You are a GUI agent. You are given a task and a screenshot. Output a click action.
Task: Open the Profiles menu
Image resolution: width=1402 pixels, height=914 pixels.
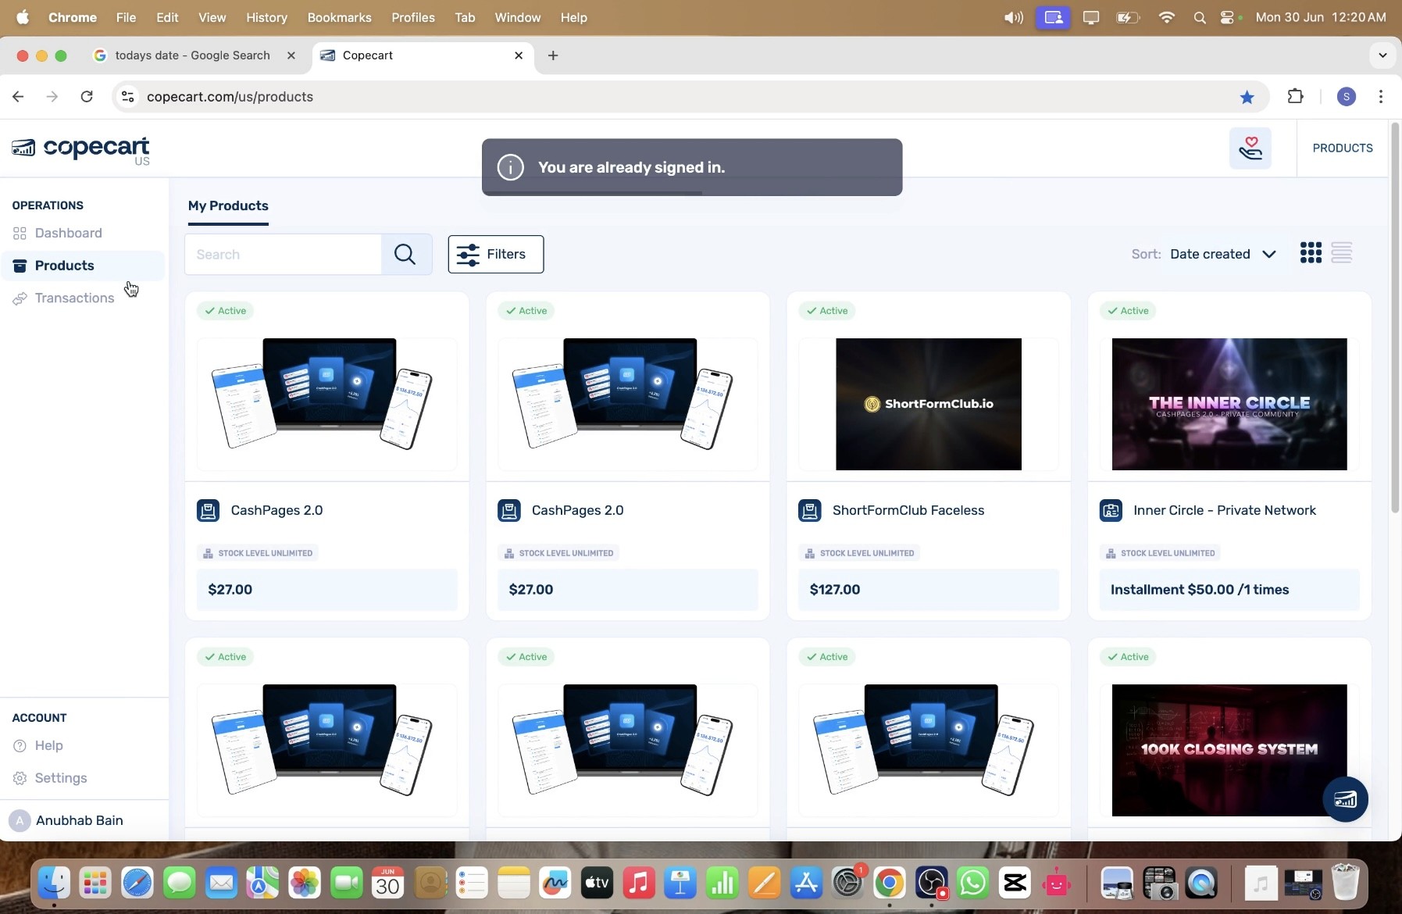coord(413,17)
